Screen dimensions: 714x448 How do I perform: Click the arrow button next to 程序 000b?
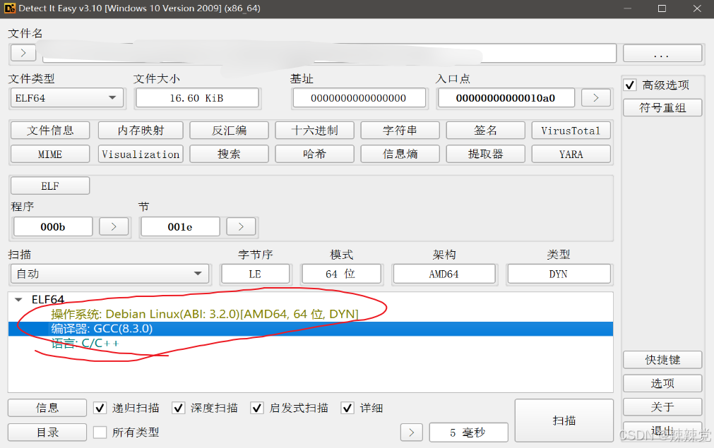click(114, 226)
